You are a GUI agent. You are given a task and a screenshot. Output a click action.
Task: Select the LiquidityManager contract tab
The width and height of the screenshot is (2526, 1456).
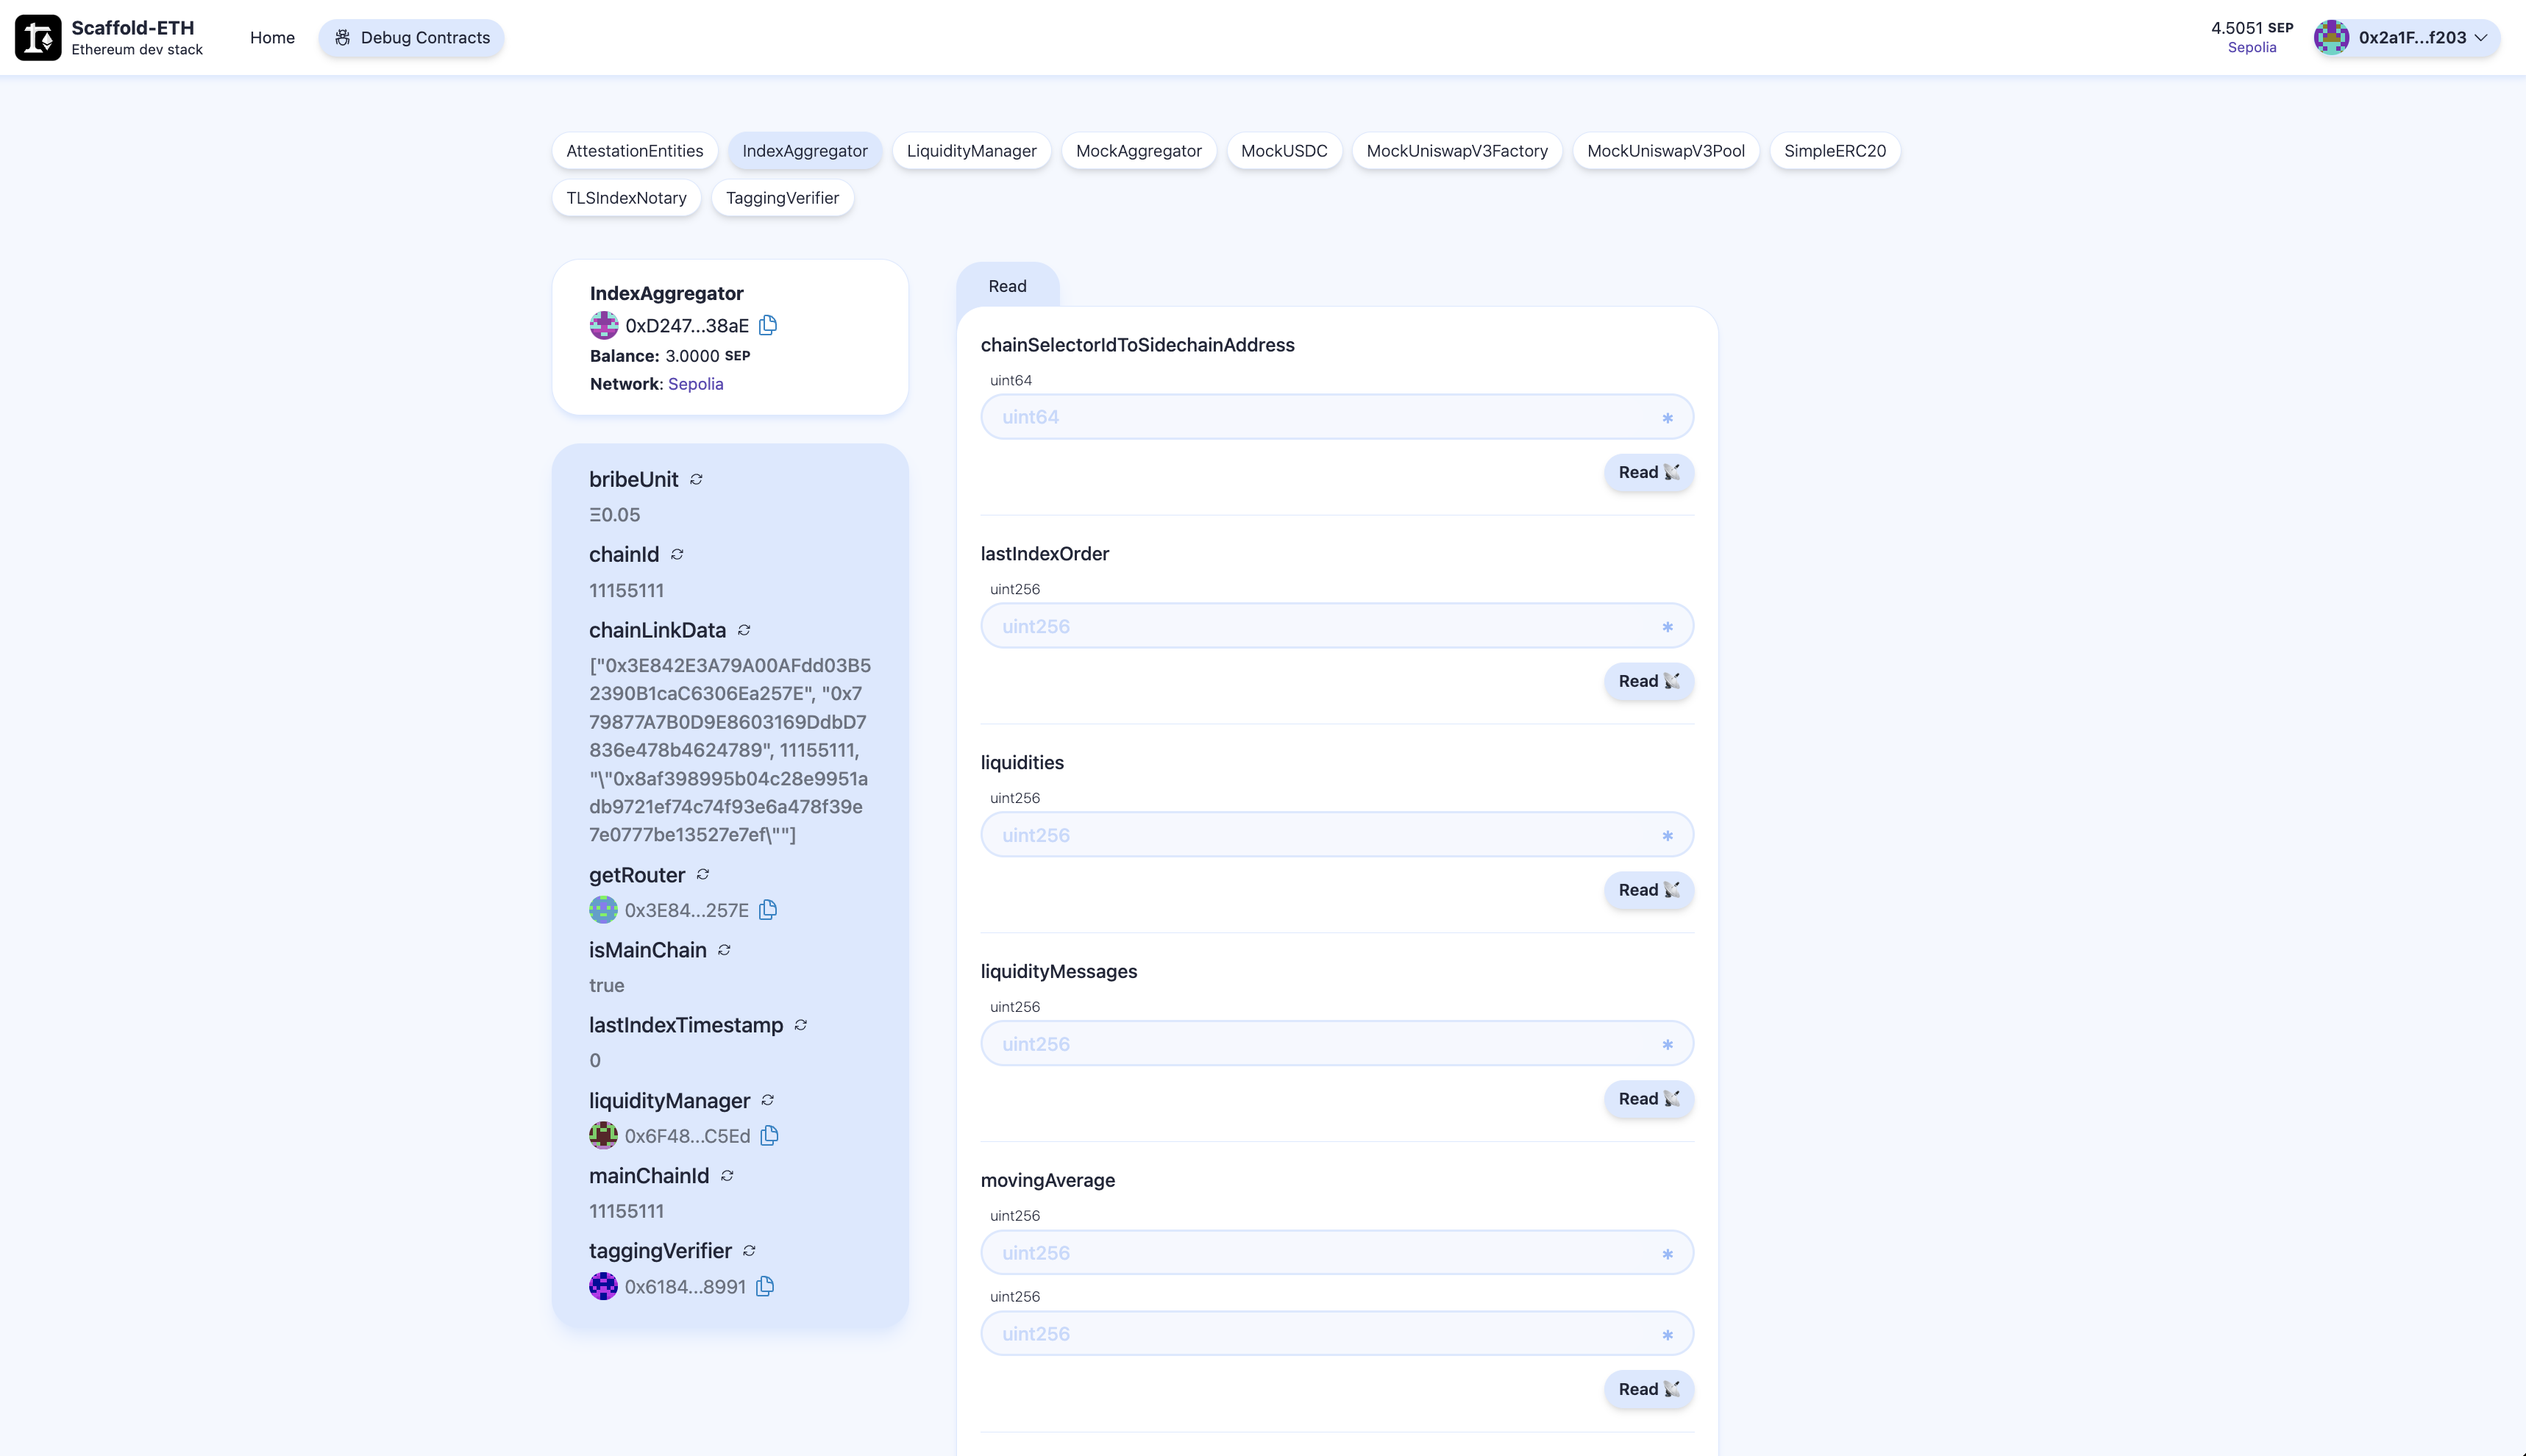tap(971, 151)
